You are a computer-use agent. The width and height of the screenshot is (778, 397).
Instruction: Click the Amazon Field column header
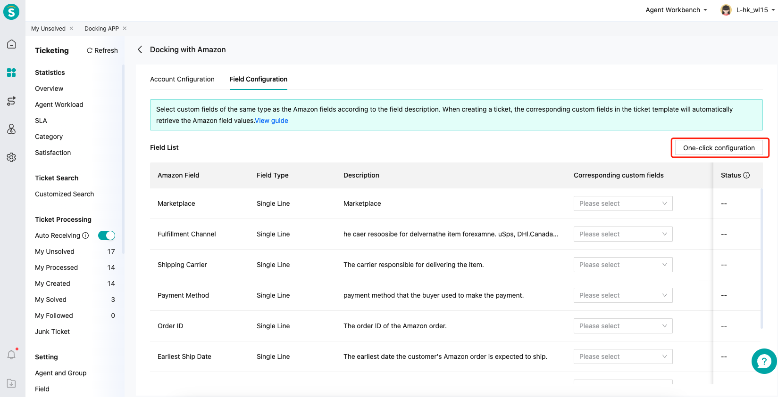tap(178, 175)
